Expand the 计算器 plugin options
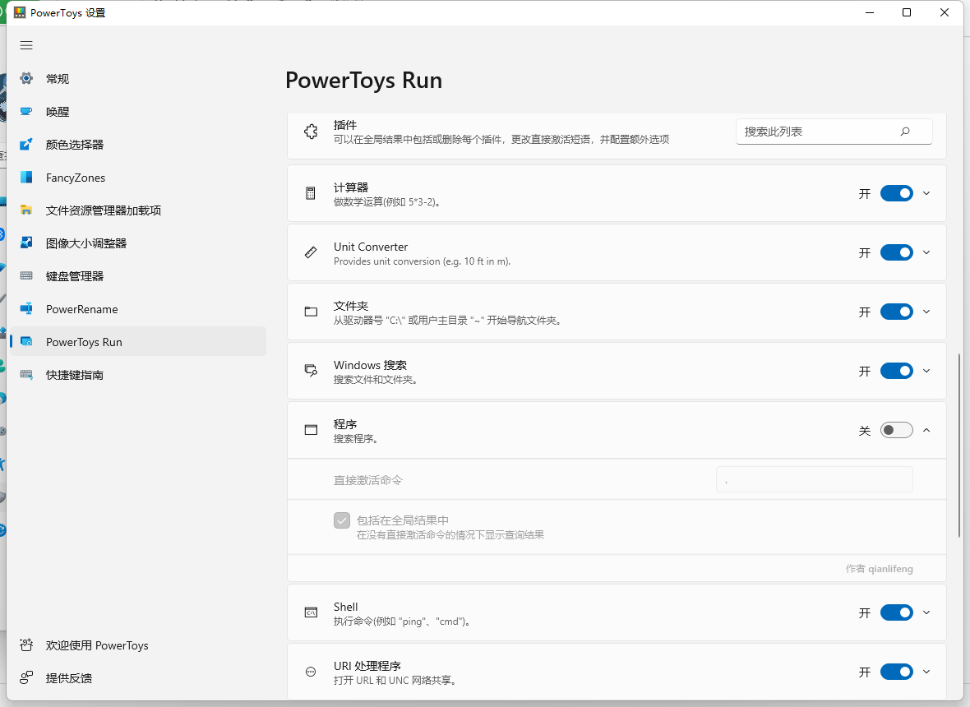 [x=926, y=193]
